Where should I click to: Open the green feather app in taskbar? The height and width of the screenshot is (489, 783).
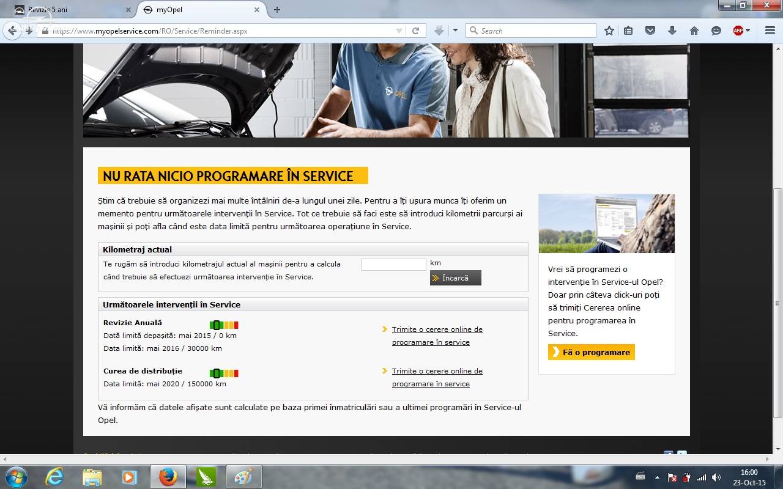(x=206, y=477)
